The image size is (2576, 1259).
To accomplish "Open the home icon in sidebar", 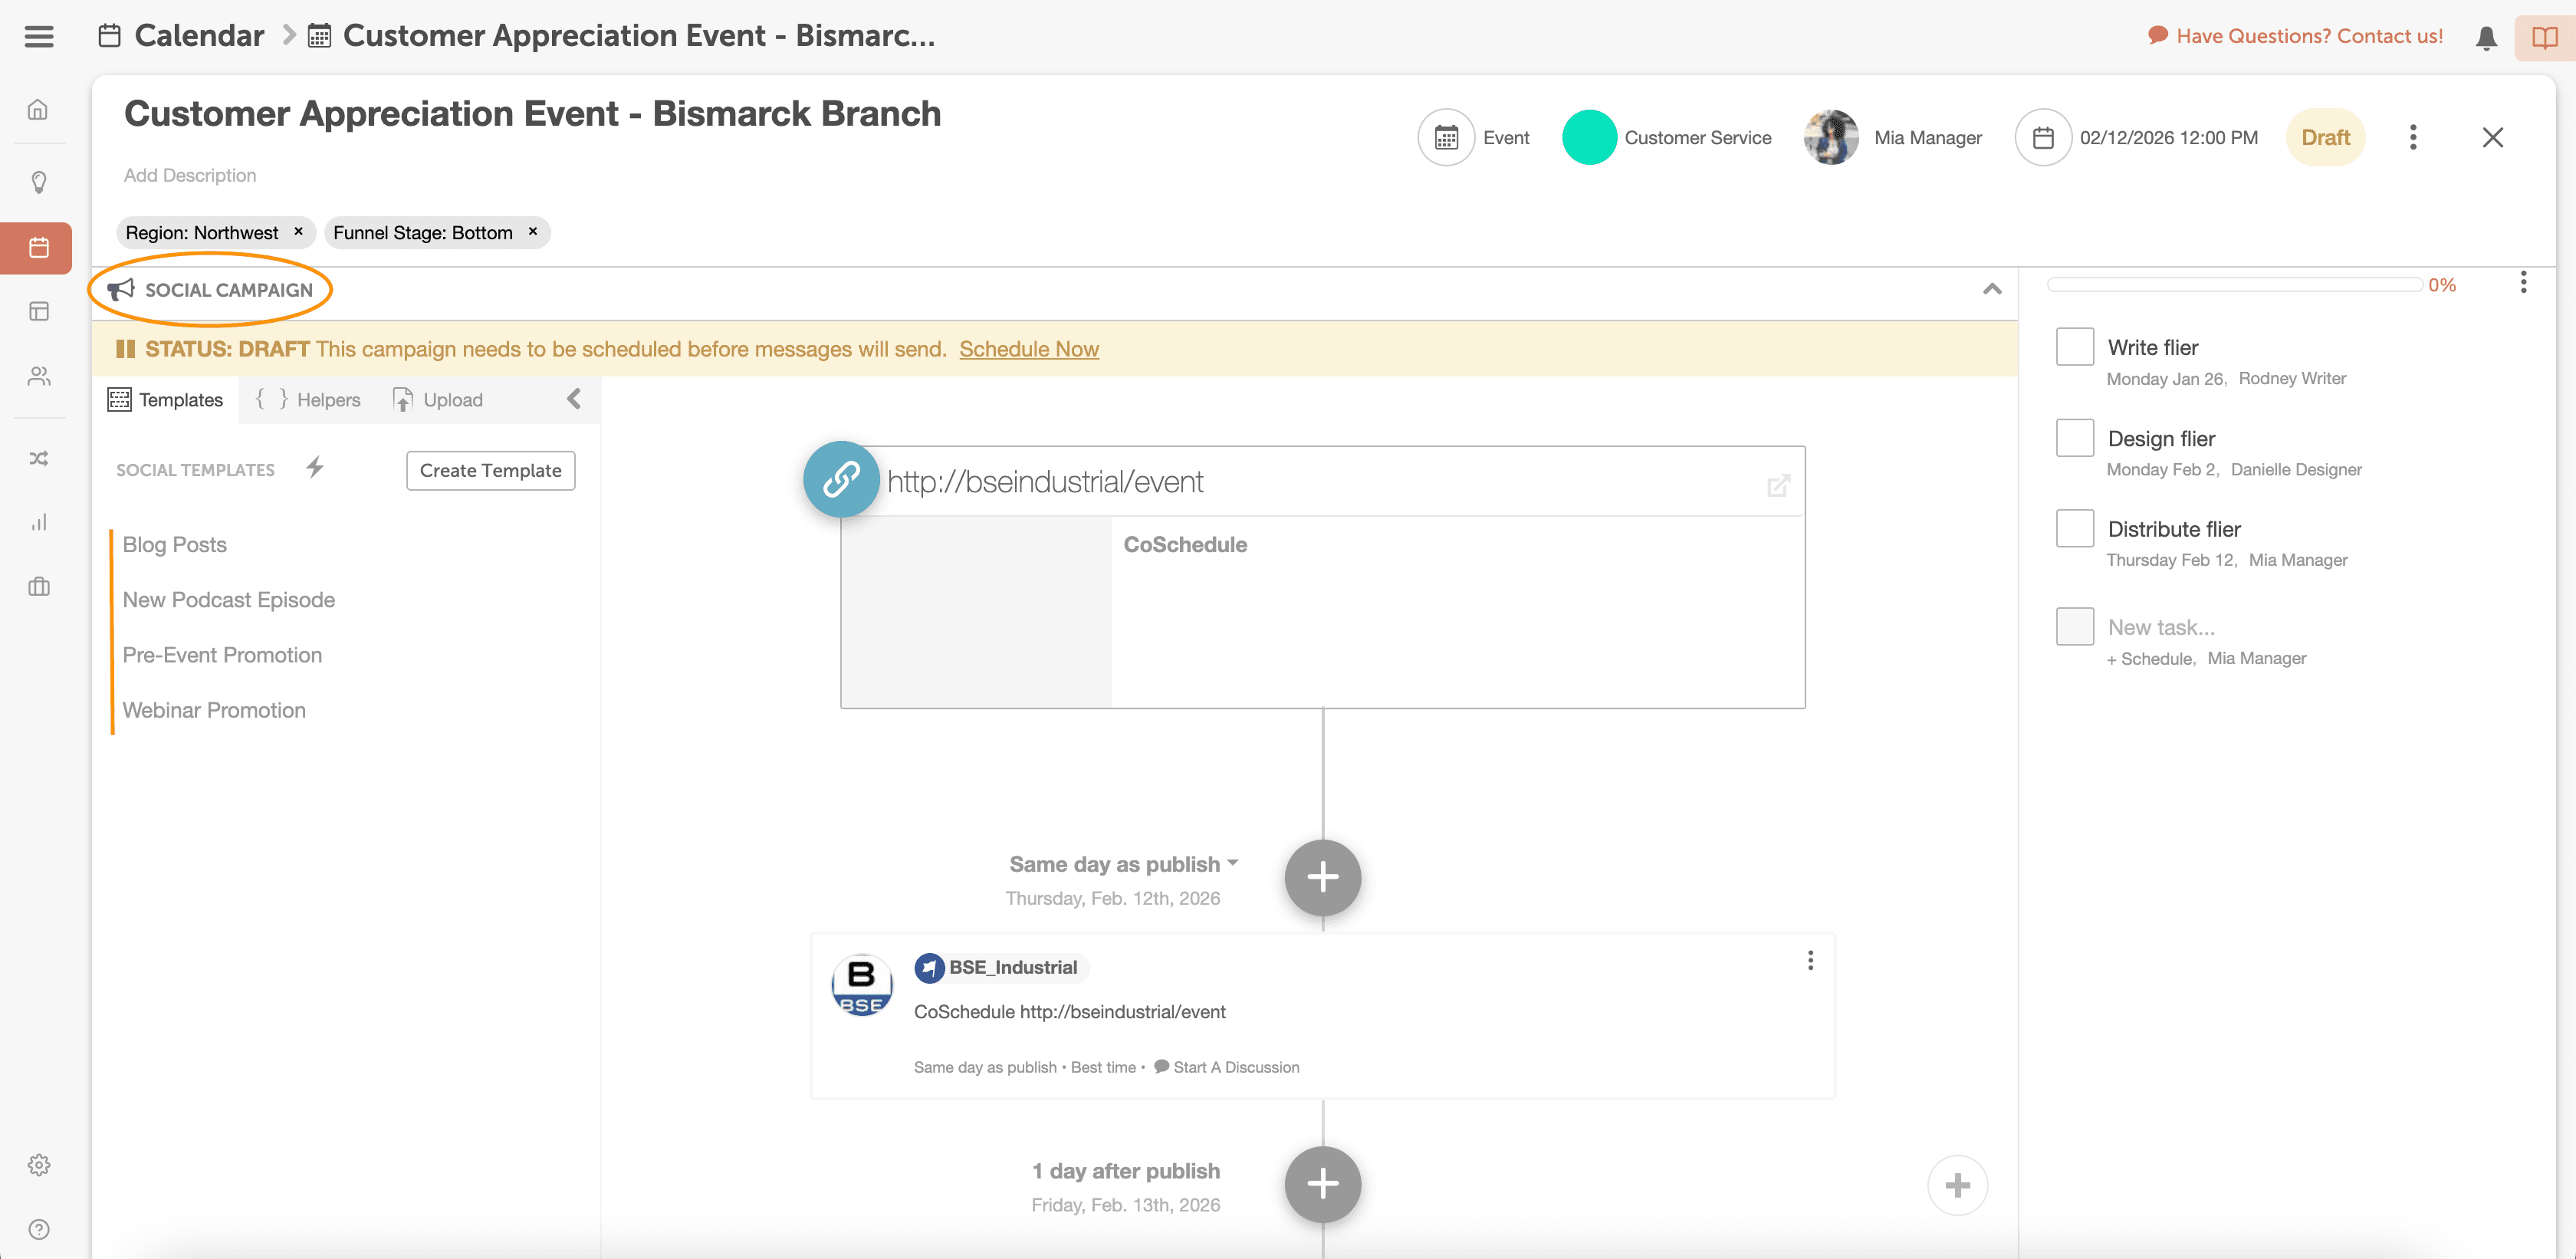I will [x=38, y=110].
